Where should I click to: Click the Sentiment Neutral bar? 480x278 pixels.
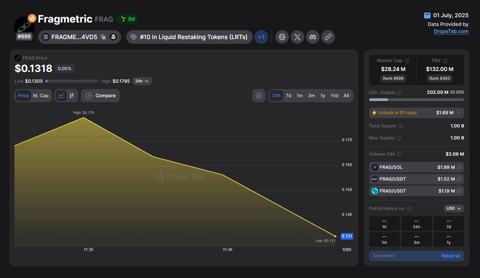click(x=416, y=256)
